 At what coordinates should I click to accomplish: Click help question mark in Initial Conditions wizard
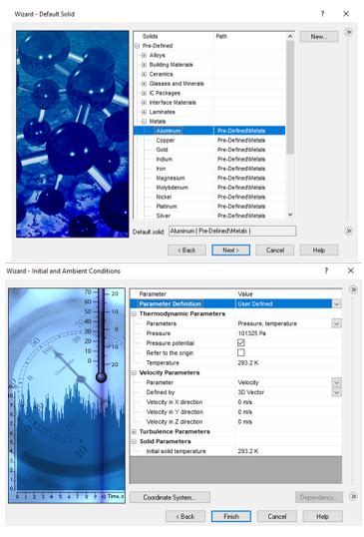pos(326,270)
